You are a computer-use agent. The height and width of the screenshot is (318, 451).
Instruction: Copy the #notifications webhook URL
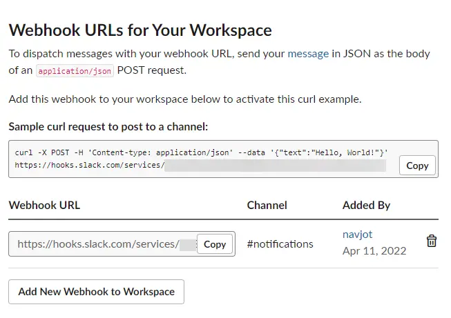pyautogui.click(x=215, y=244)
